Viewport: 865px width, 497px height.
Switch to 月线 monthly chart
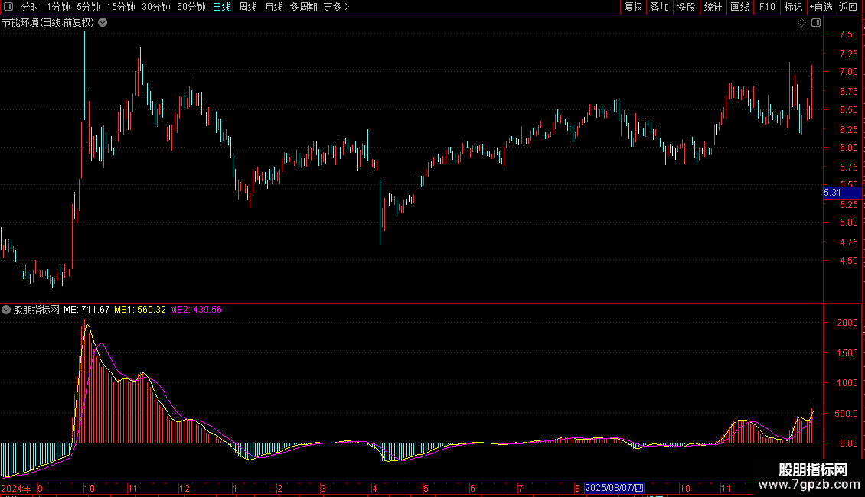tap(273, 7)
